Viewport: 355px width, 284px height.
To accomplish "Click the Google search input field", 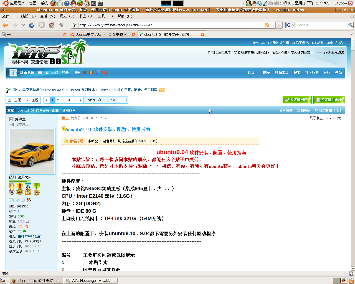I will tap(322, 25).
